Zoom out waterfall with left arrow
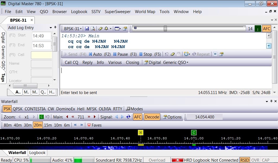278x163 pixels. (x=20, y=117)
